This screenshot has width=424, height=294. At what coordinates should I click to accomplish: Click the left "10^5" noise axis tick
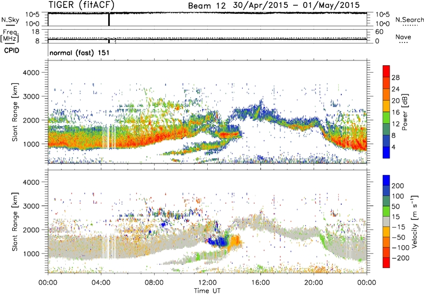pos(32,14)
